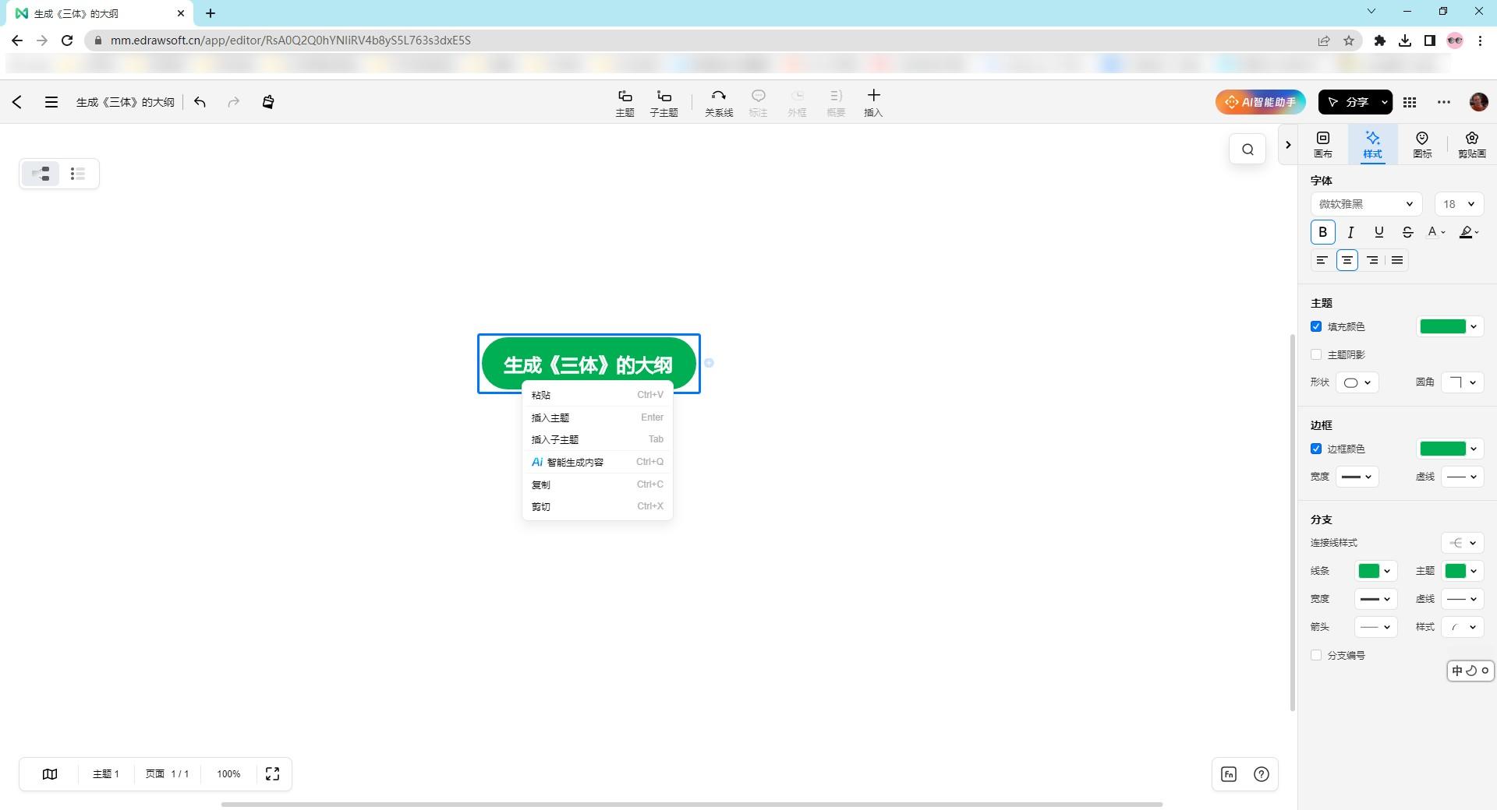Add a 子主题 subtopic from toolbar
Screen dimensions: 1497x810
pos(664,102)
